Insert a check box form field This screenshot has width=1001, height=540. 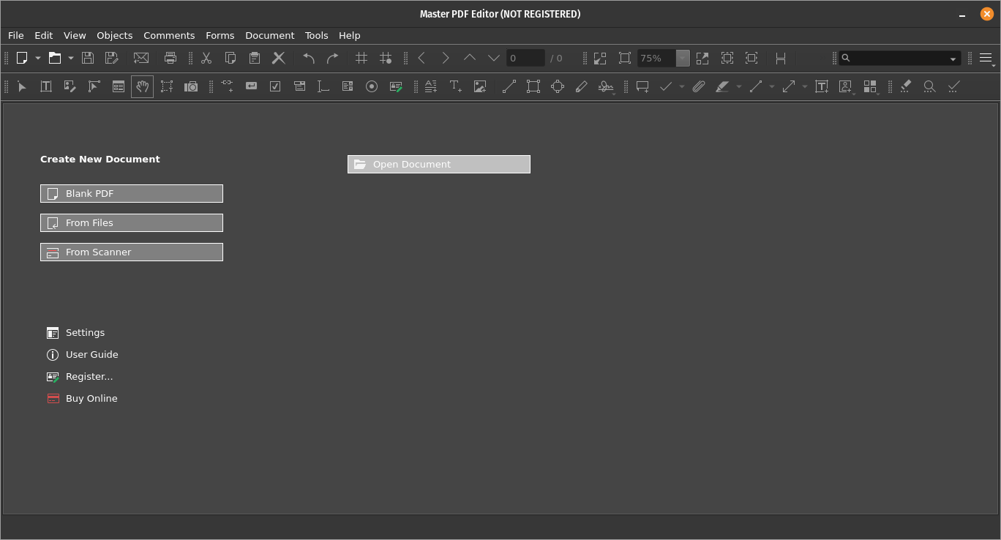point(275,86)
